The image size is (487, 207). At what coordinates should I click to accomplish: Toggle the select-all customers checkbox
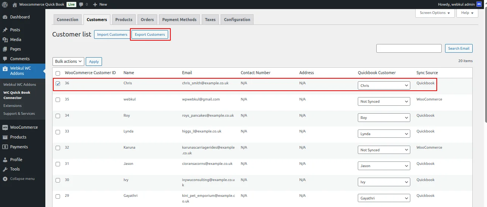coord(58,73)
